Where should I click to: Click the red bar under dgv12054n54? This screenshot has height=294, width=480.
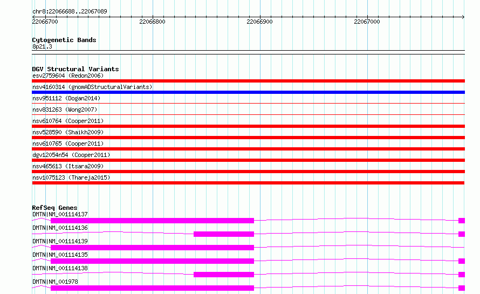pos(248,160)
